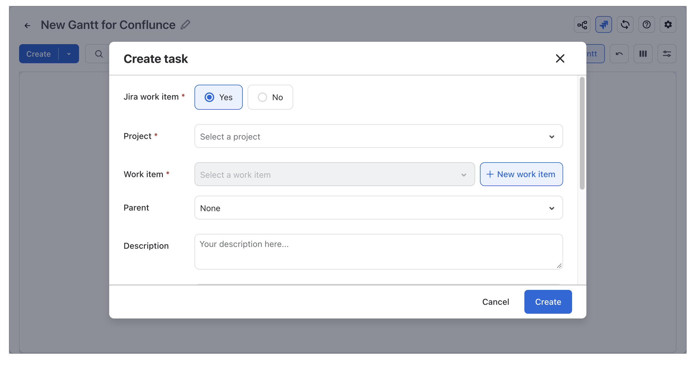Open settings gear icon

click(x=668, y=24)
